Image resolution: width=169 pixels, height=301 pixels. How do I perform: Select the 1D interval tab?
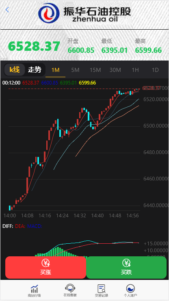point(155,70)
